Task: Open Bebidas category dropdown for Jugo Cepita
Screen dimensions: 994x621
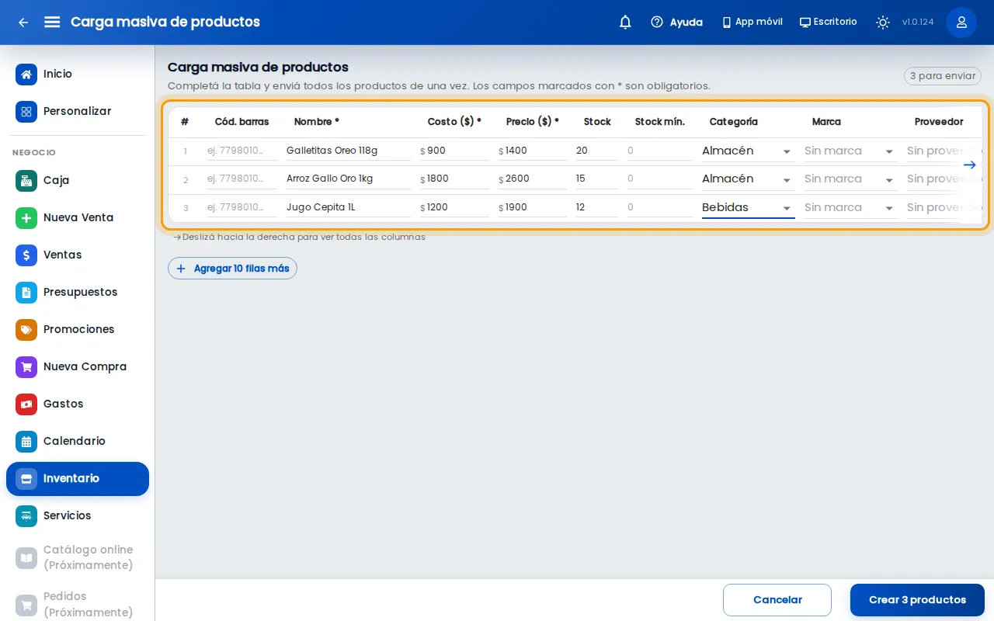Action: (x=748, y=208)
